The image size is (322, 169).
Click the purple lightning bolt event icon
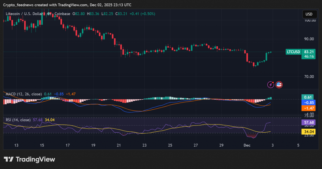[271, 84]
